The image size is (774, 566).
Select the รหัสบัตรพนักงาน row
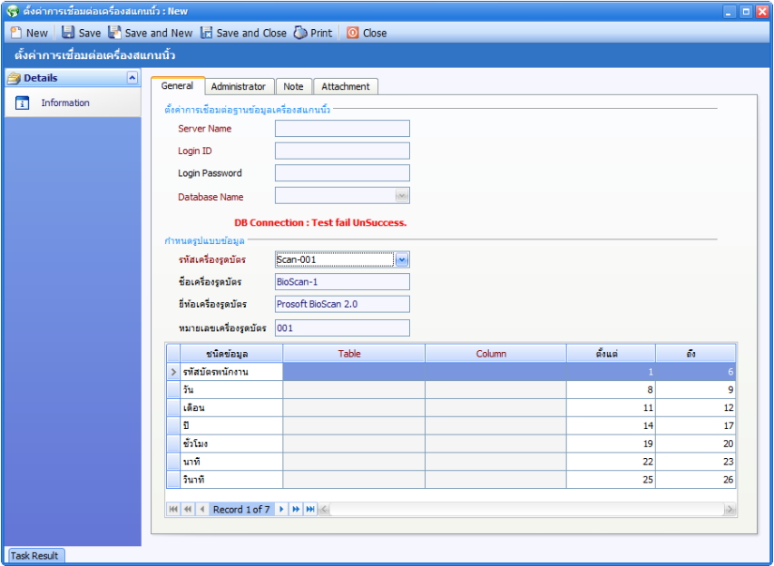click(451, 372)
